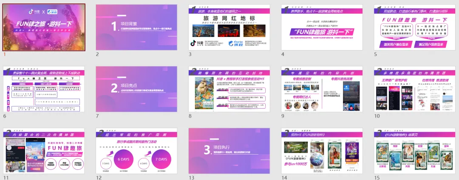Screen dimensions: 459x180
Task: Select slide 12 6 DAYS thumbnail
Action: click(x=136, y=151)
